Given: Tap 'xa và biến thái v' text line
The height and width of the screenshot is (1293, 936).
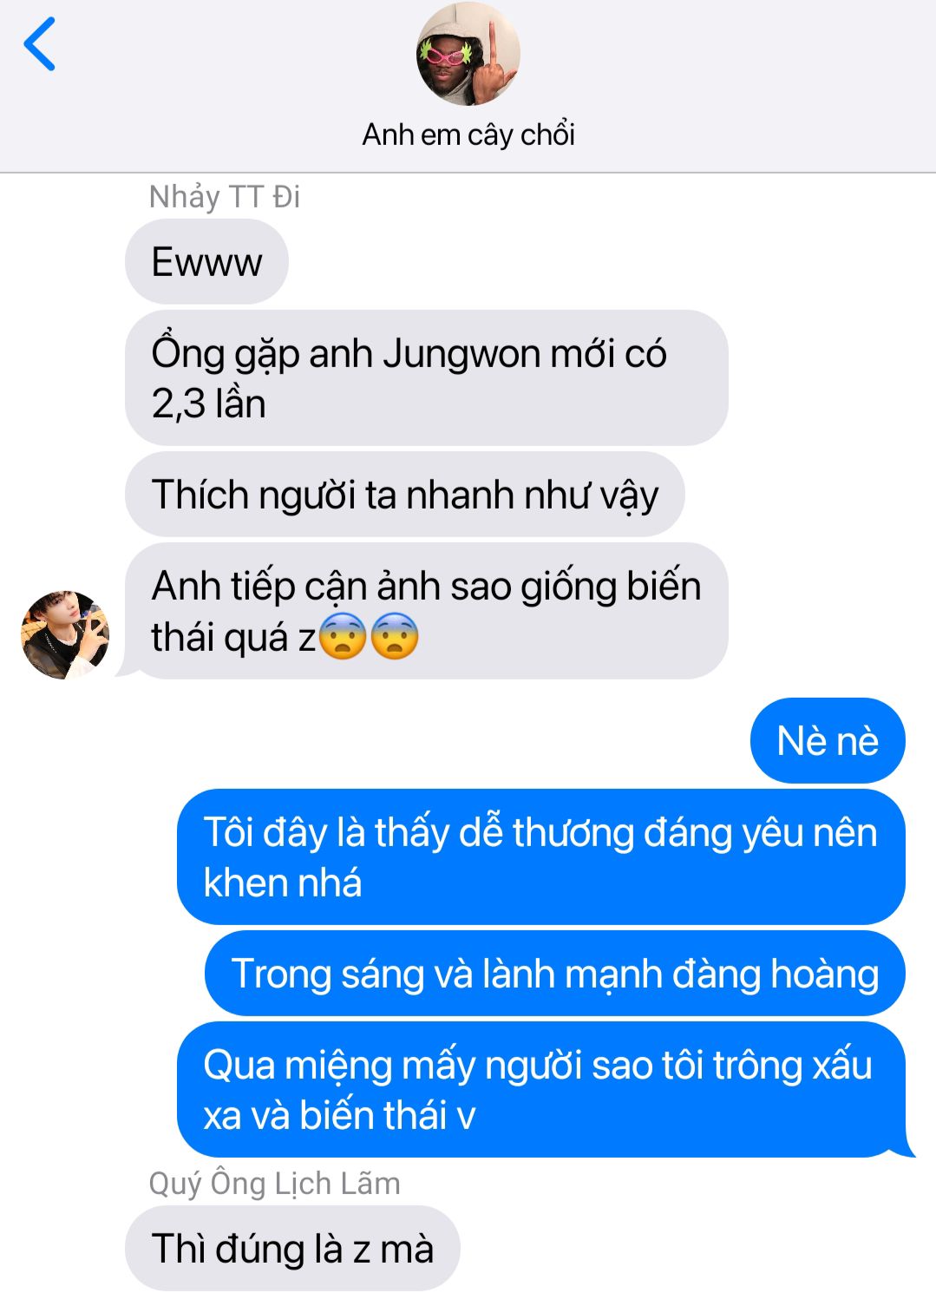Looking at the screenshot, I should 339,1116.
